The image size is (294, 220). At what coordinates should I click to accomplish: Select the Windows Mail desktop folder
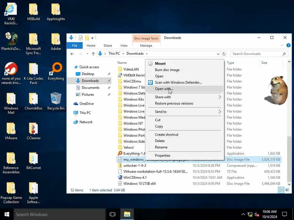coord(11,103)
